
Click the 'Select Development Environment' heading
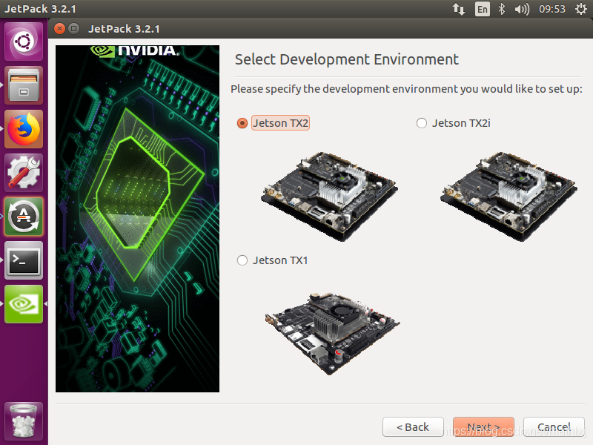tap(347, 60)
